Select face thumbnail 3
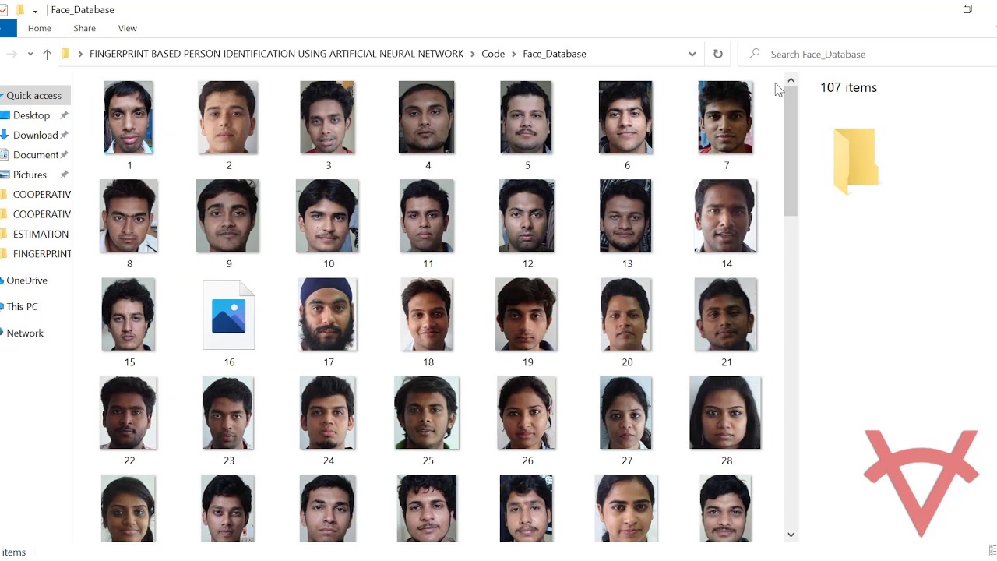Screen dimensions: 997x561 click(x=328, y=118)
